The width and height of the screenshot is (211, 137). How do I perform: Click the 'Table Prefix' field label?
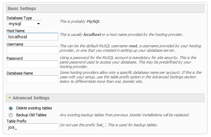pyautogui.click(x=17, y=121)
